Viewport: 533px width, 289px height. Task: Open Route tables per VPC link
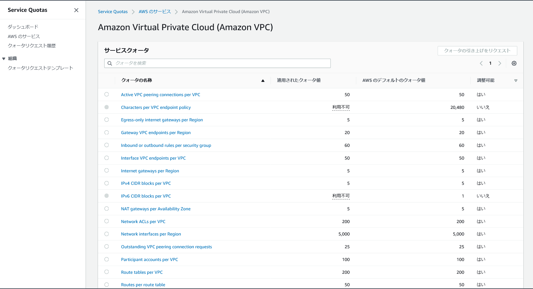(142, 272)
